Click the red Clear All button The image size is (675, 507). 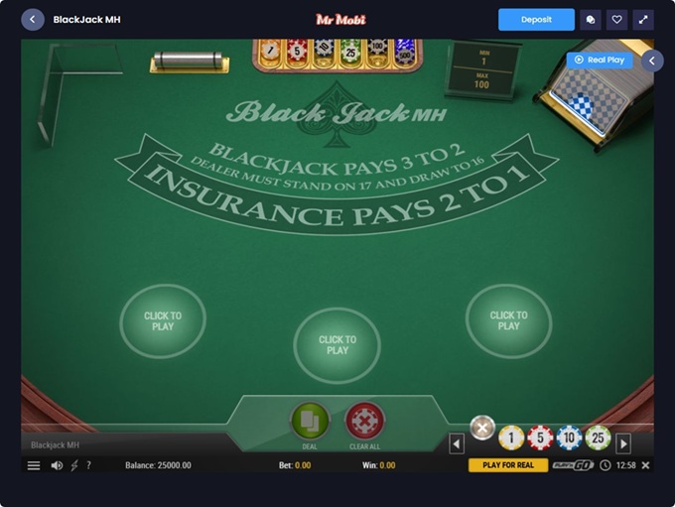click(x=364, y=421)
